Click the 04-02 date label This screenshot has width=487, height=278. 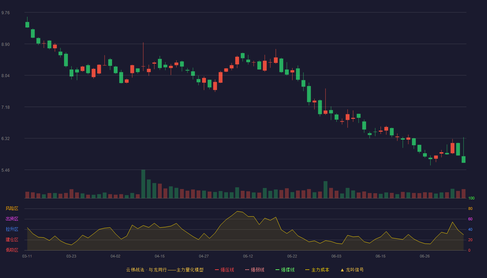click(115, 256)
